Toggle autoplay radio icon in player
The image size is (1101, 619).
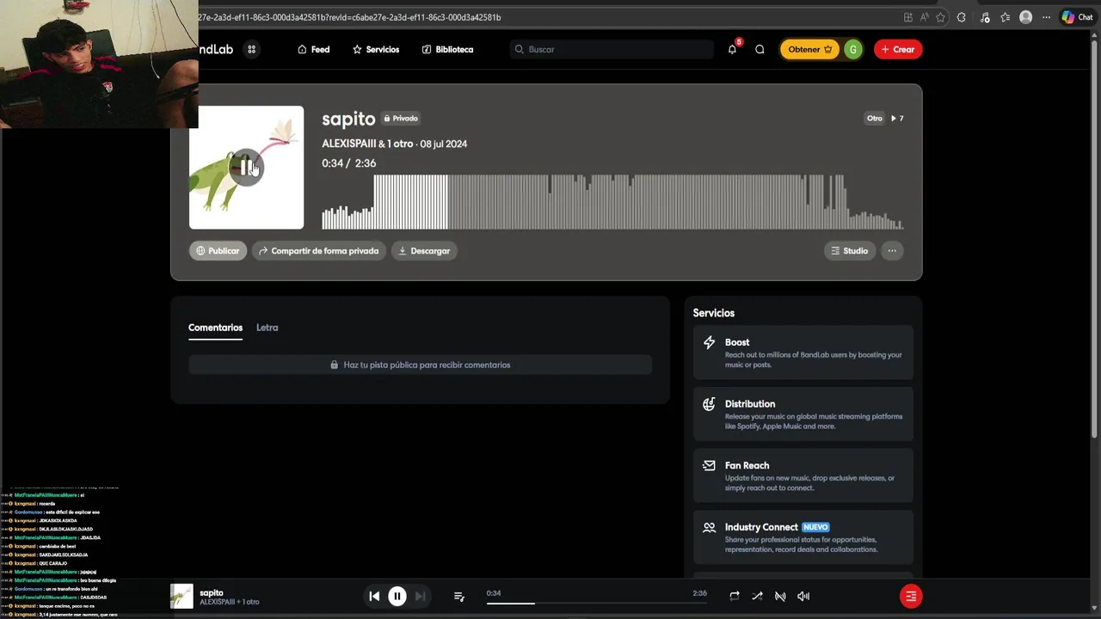(780, 596)
